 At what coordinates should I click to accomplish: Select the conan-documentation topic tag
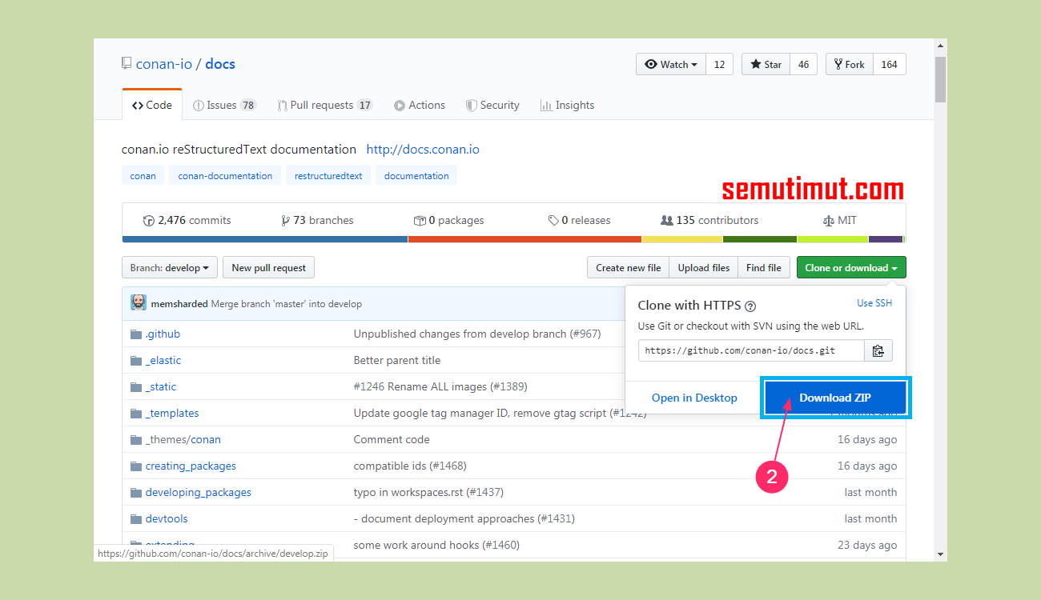pyautogui.click(x=225, y=176)
